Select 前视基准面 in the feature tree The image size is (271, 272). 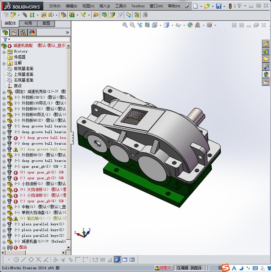(x=23, y=69)
